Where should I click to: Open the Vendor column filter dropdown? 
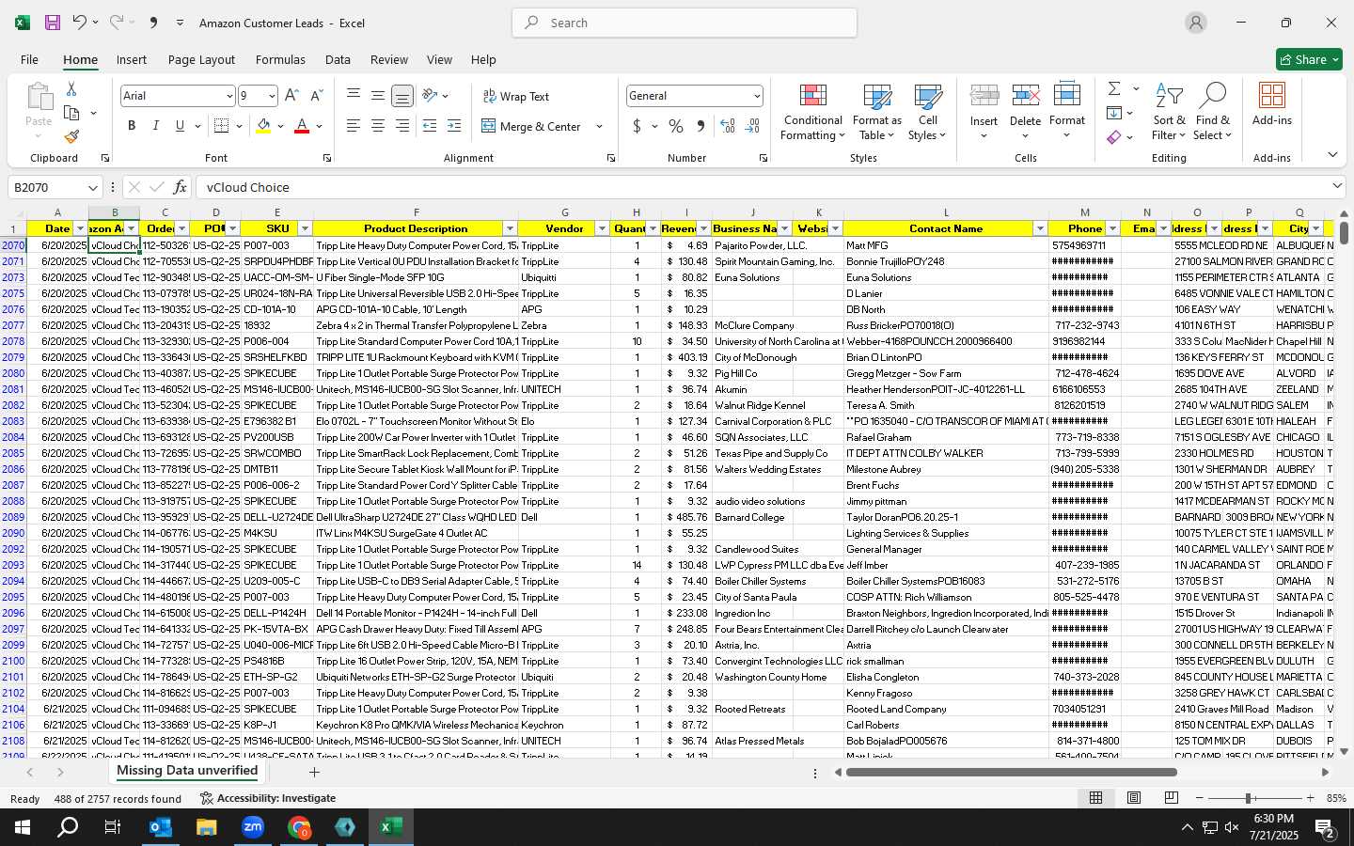(602, 228)
